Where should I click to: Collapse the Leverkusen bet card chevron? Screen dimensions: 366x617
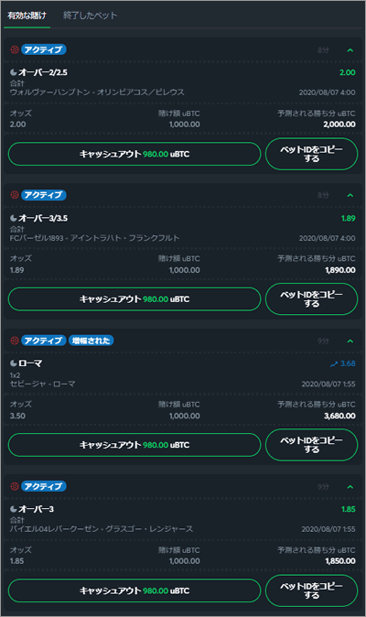pyautogui.click(x=350, y=487)
